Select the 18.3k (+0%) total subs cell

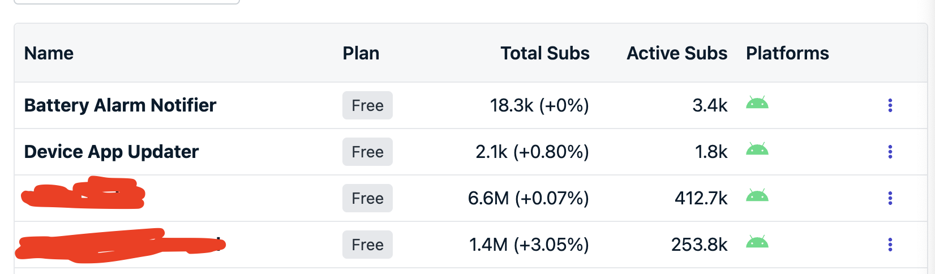click(539, 105)
